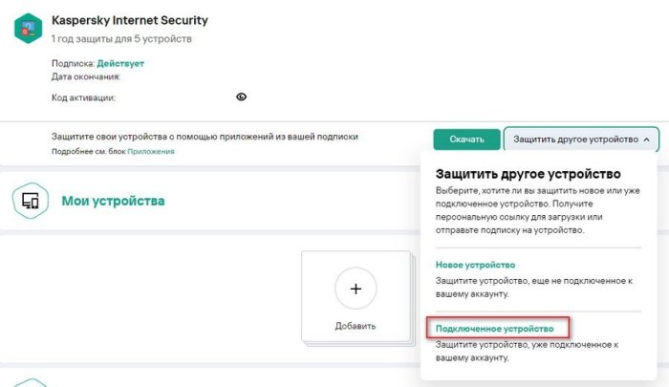Click the Действует subscription status
The image size is (669, 387).
pos(120,63)
